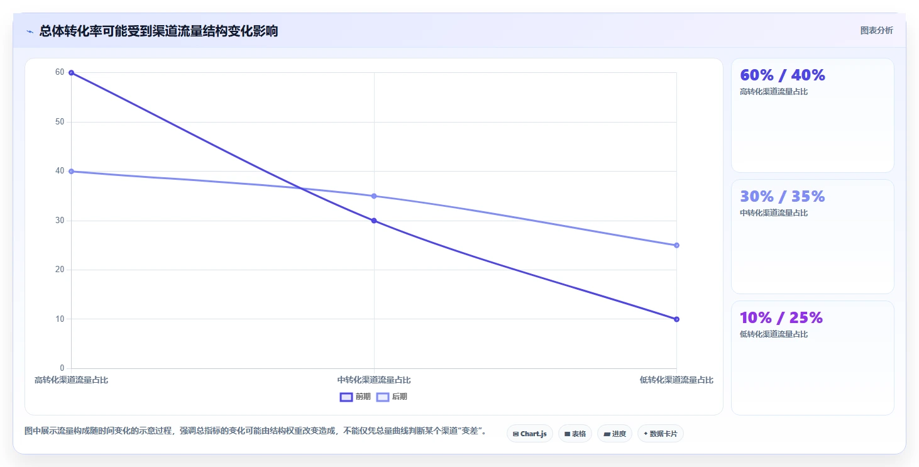Click the 前期 data point at 30
Image resolution: width=919 pixels, height=467 pixels.
point(374,221)
